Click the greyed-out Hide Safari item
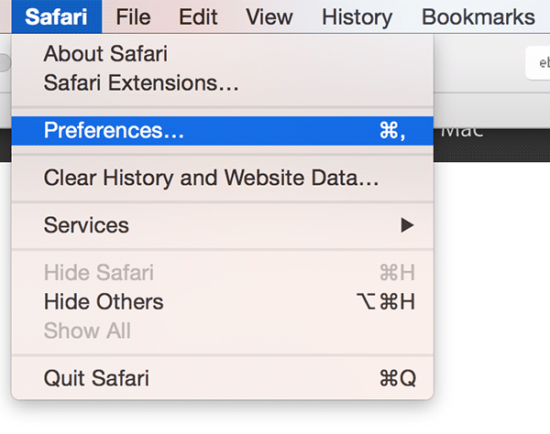 point(98,273)
